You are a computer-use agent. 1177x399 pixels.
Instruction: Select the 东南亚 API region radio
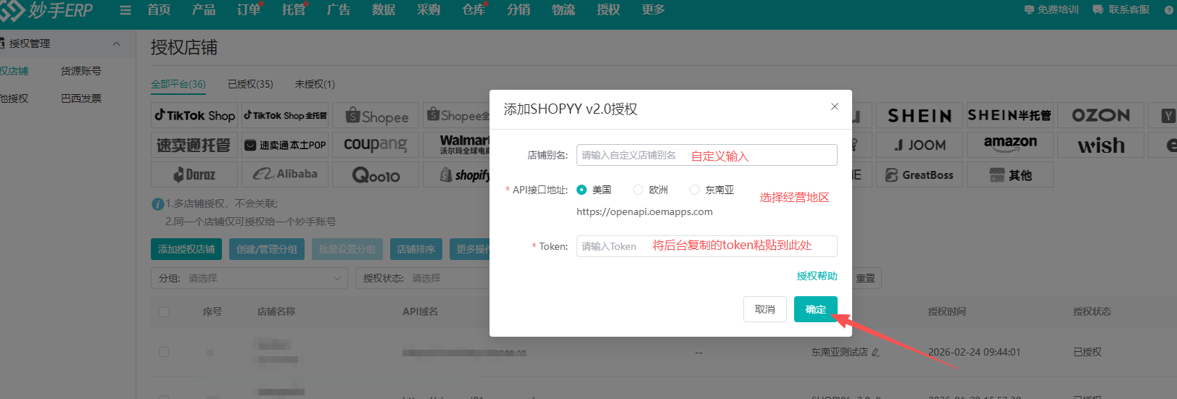point(695,190)
